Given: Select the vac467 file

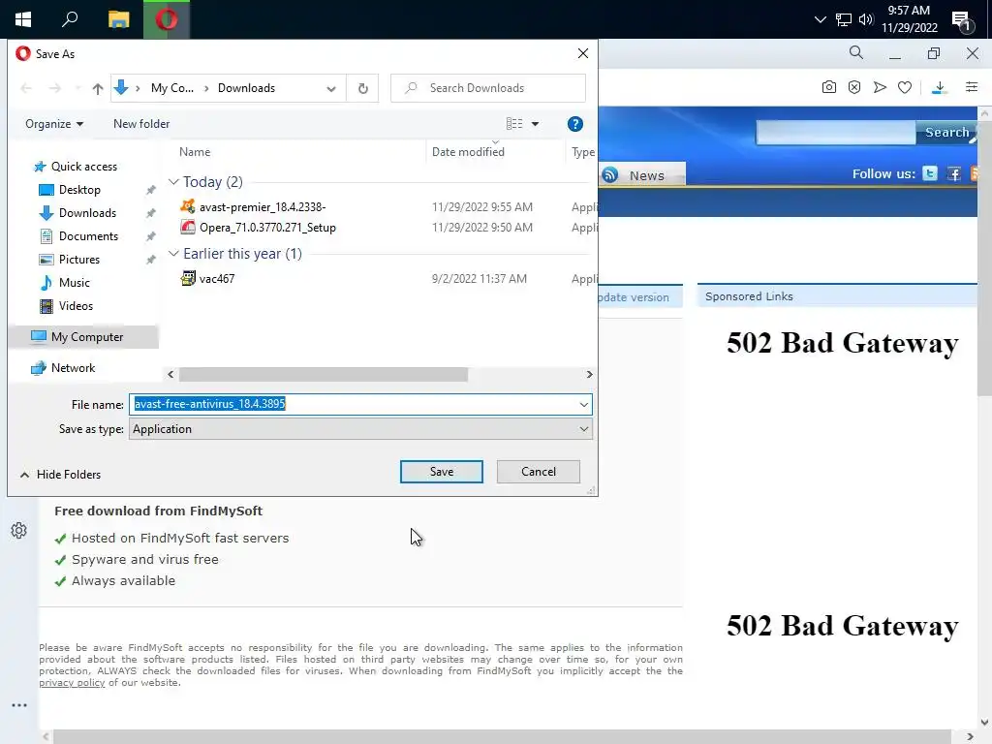Looking at the screenshot, I should click(x=217, y=278).
